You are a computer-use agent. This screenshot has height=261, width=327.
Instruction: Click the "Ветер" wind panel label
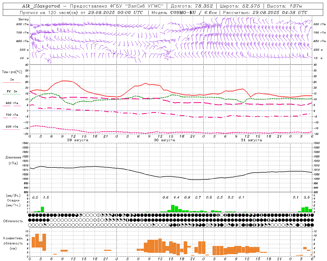pos(24,19)
